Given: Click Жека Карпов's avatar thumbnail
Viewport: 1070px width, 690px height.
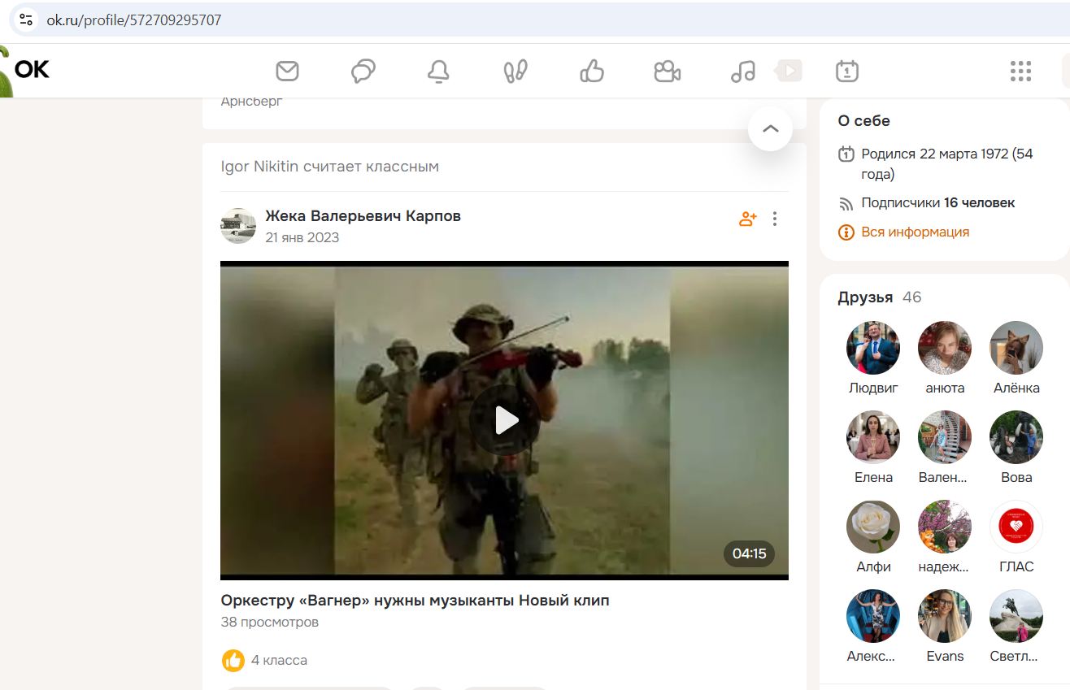Looking at the screenshot, I should click(x=238, y=226).
